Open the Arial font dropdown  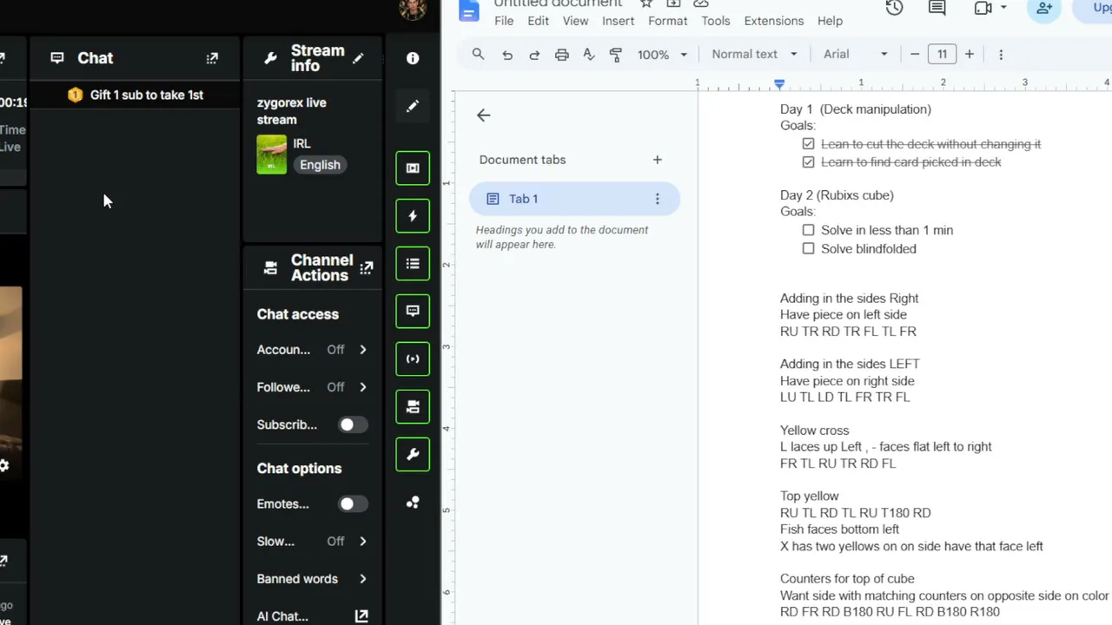click(855, 54)
